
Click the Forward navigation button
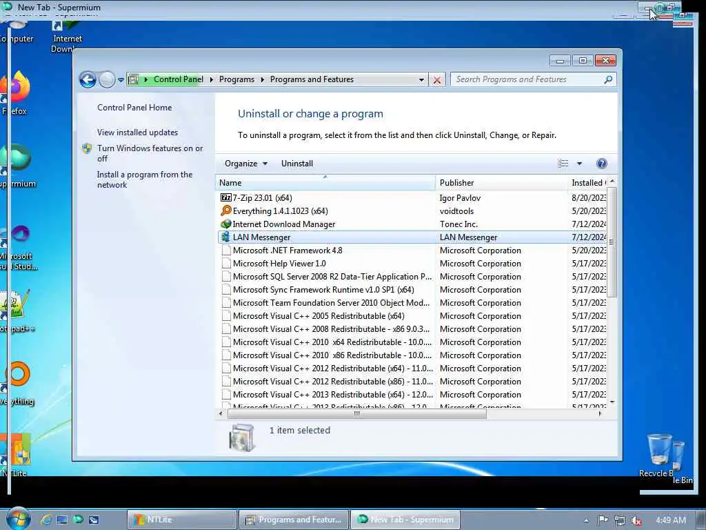pyautogui.click(x=107, y=80)
